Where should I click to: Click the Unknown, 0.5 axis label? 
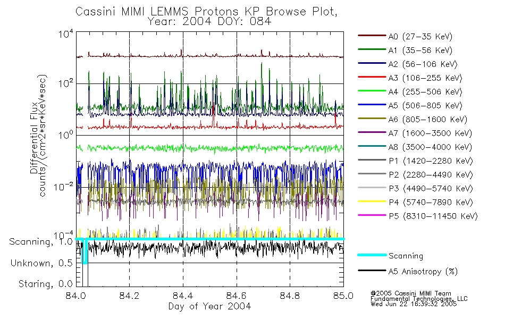point(41,263)
